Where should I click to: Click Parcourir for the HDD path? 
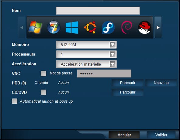pyautogui.click(x=127, y=83)
